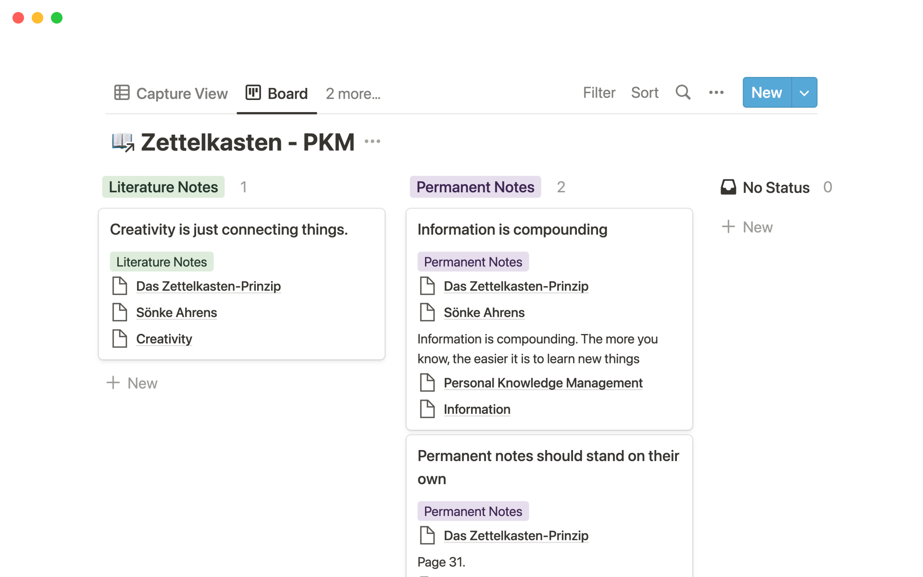The height and width of the screenshot is (577, 923).
Task: Click plus icon under Literature Notes column
Action: point(113,383)
